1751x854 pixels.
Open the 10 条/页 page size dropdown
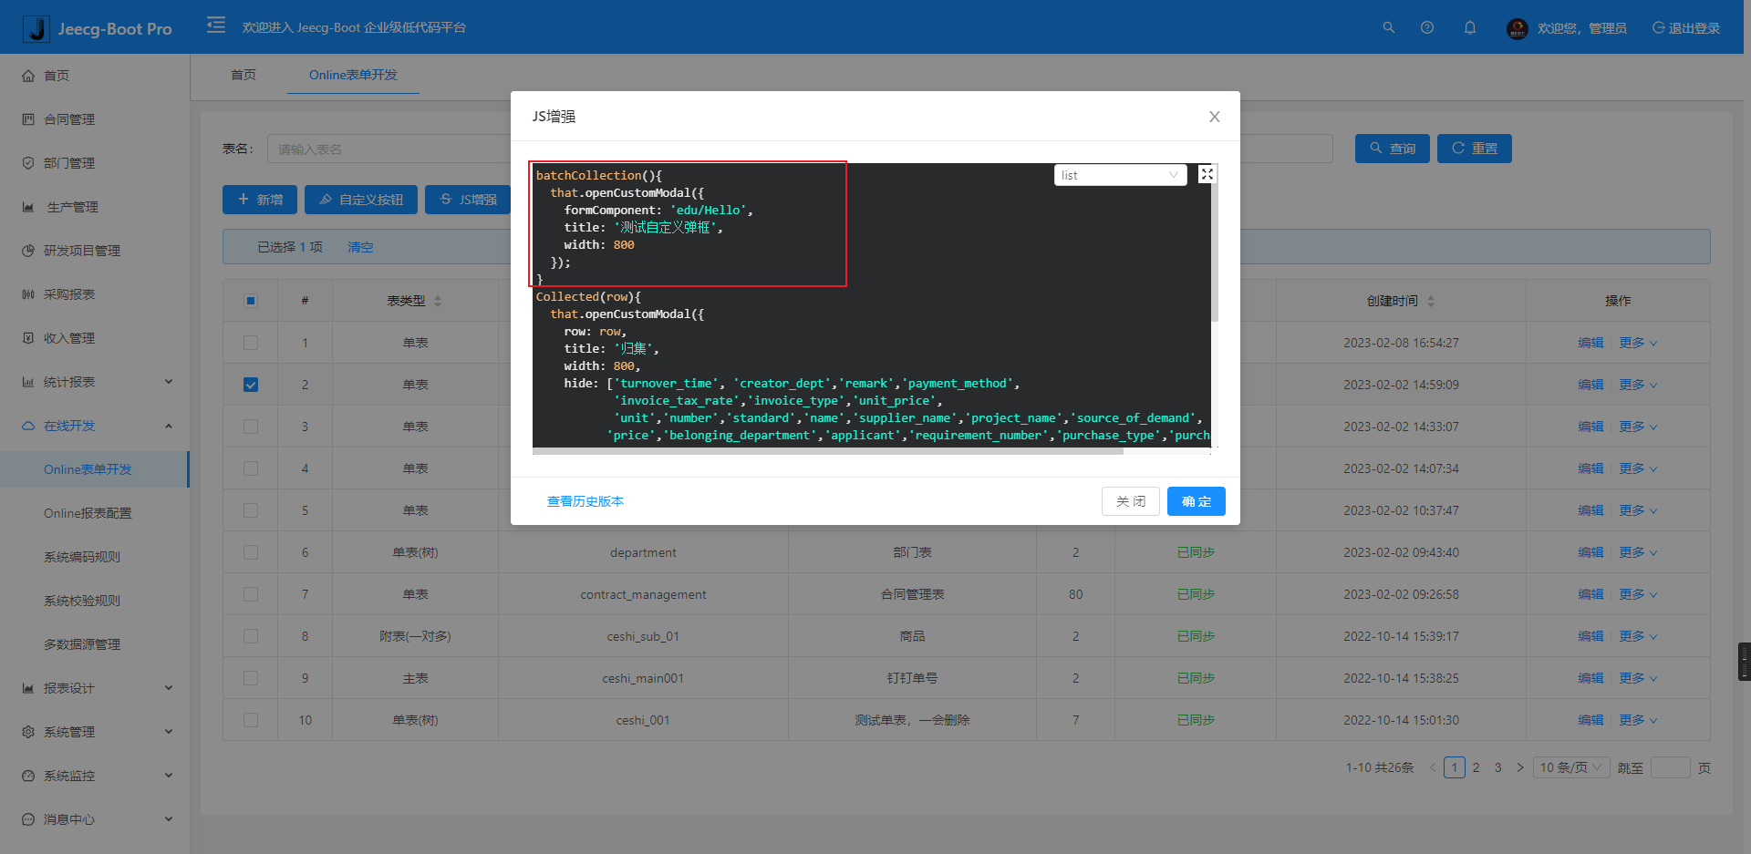(x=1571, y=767)
